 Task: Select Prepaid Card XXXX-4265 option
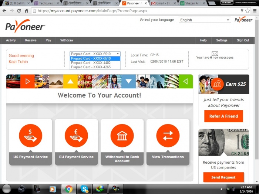pos(95,67)
